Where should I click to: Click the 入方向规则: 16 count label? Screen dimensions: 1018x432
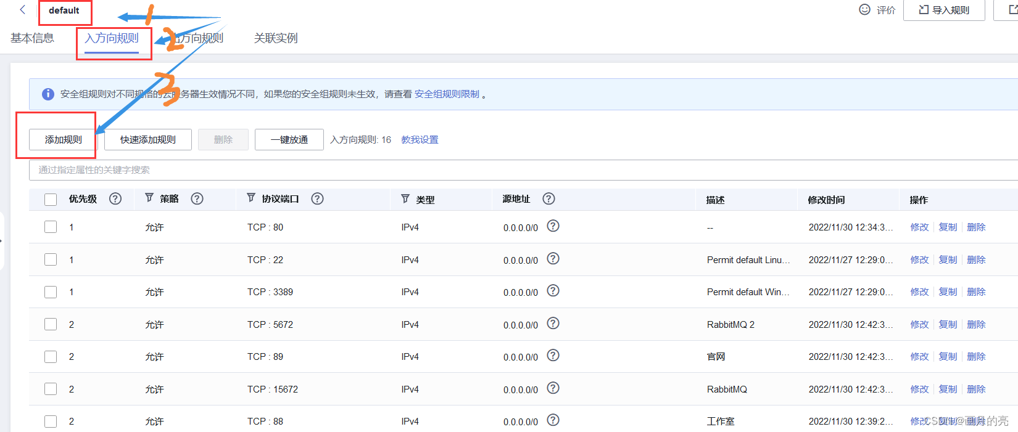tap(360, 140)
